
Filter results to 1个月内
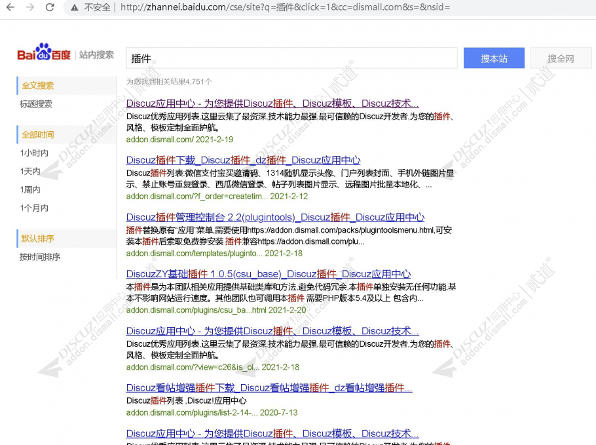tap(34, 208)
